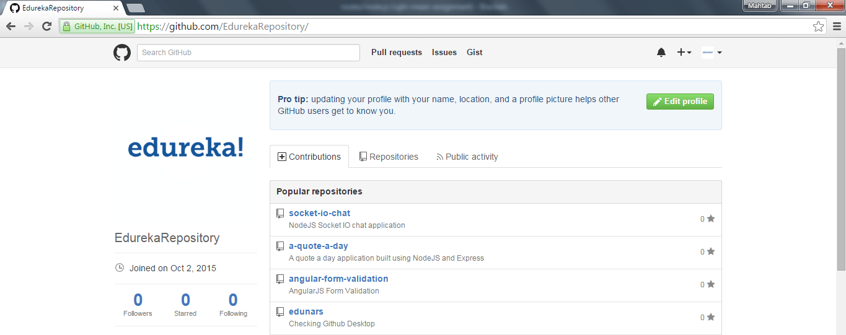The image size is (846, 335).
Task: Click the star icon for edunars
Action: (x=711, y=317)
